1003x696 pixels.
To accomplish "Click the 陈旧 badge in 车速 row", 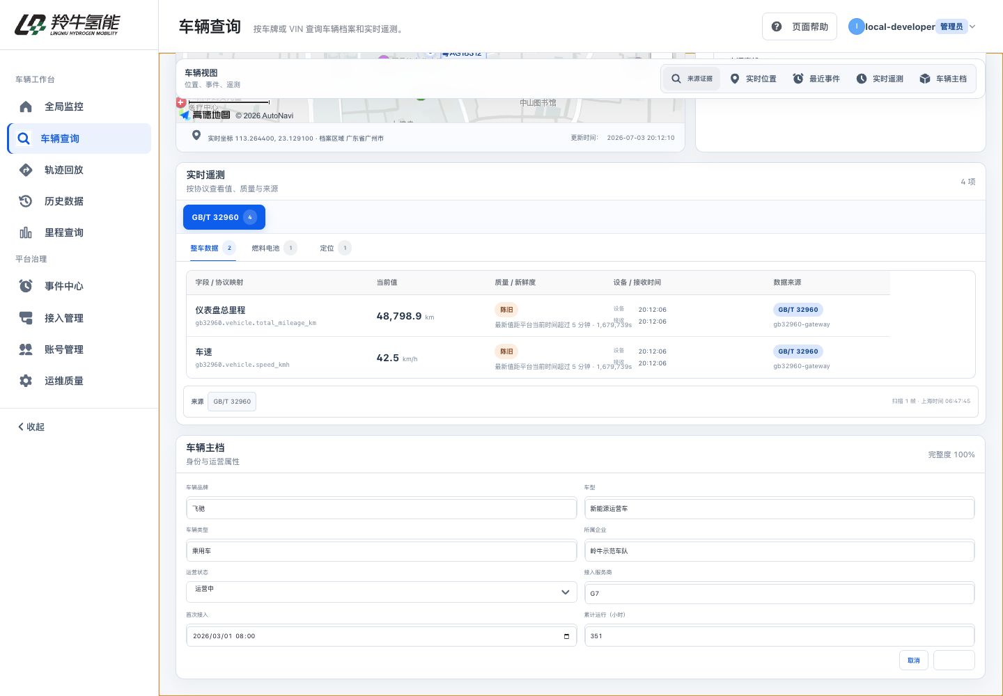I will 506,351.
